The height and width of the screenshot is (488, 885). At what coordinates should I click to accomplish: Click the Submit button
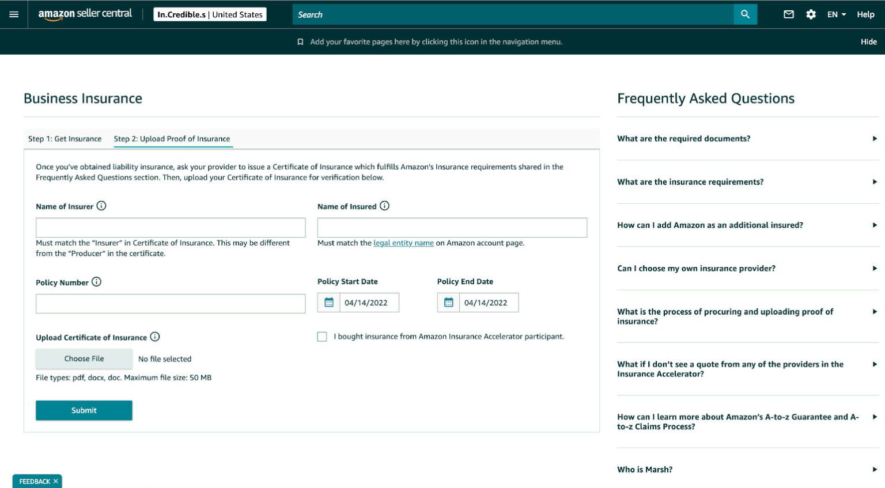tap(84, 410)
